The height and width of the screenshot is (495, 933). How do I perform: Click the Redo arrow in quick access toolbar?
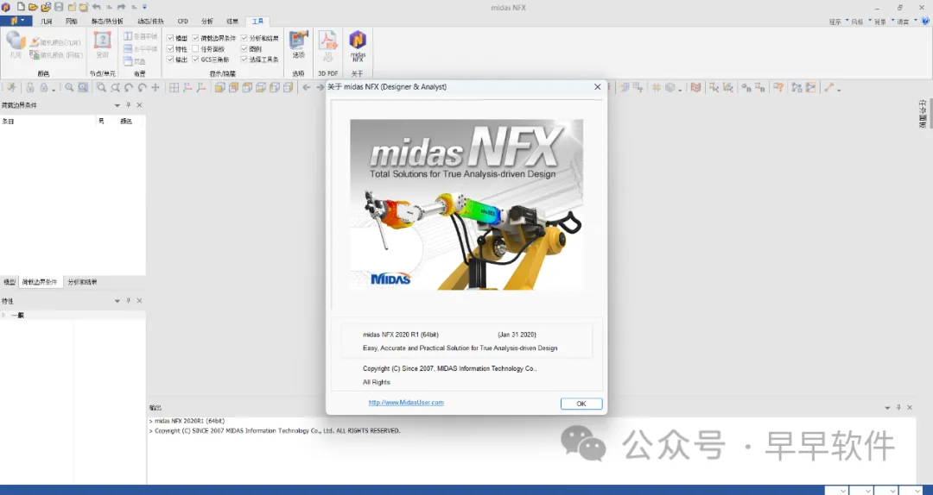click(x=122, y=7)
